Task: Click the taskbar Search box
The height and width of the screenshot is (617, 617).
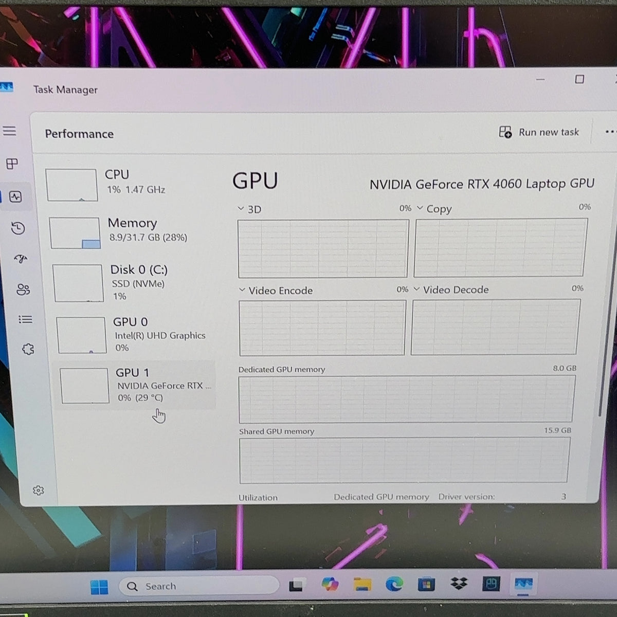Action: point(198,586)
